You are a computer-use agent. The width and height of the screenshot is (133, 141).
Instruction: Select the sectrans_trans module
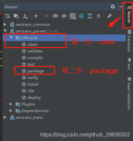[29, 117]
